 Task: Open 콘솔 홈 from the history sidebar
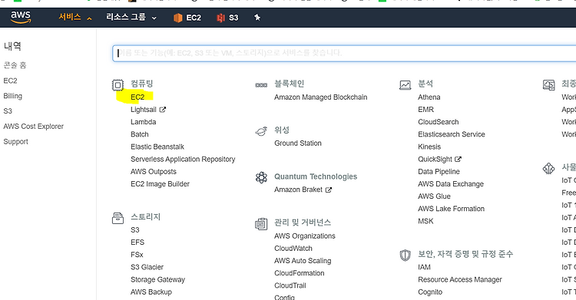click(15, 65)
